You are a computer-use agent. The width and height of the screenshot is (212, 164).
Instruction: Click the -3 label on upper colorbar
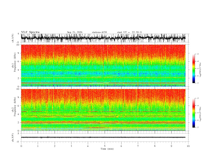tap(197, 54)
